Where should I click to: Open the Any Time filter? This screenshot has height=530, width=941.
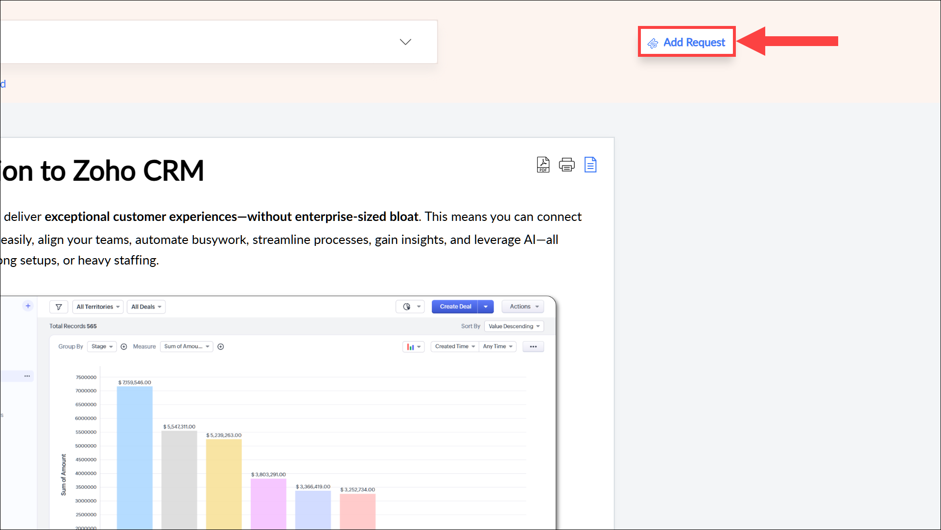click(497, 346)
